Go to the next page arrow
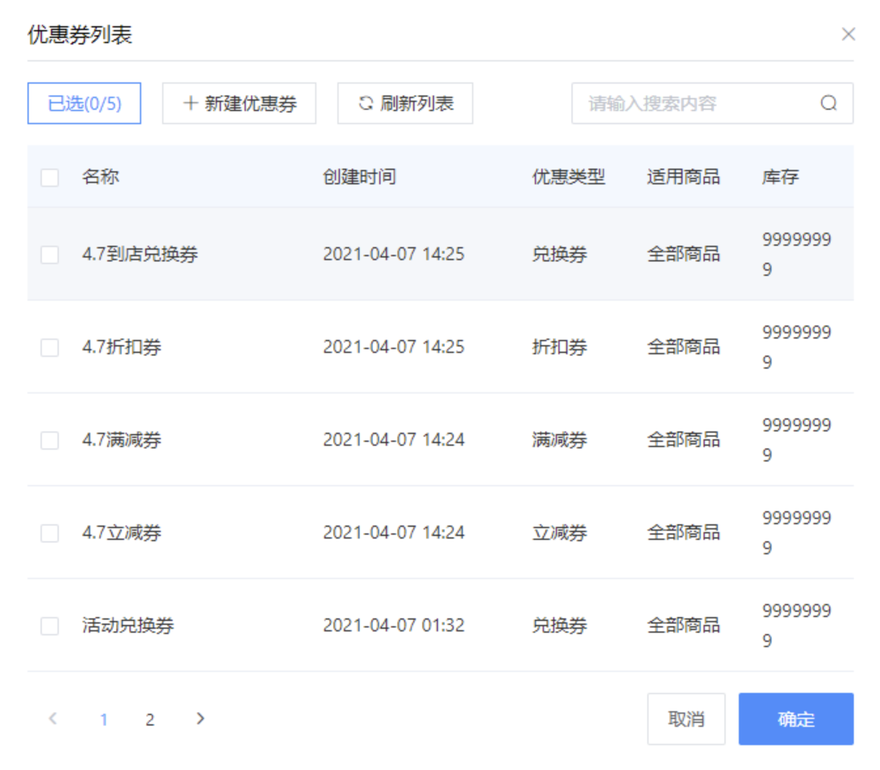This screenshot has height=770, width=880. (200, 718)
